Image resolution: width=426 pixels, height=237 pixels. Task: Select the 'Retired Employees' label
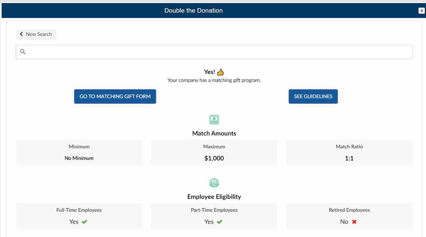pyautogui.click(x=349, y=210)
